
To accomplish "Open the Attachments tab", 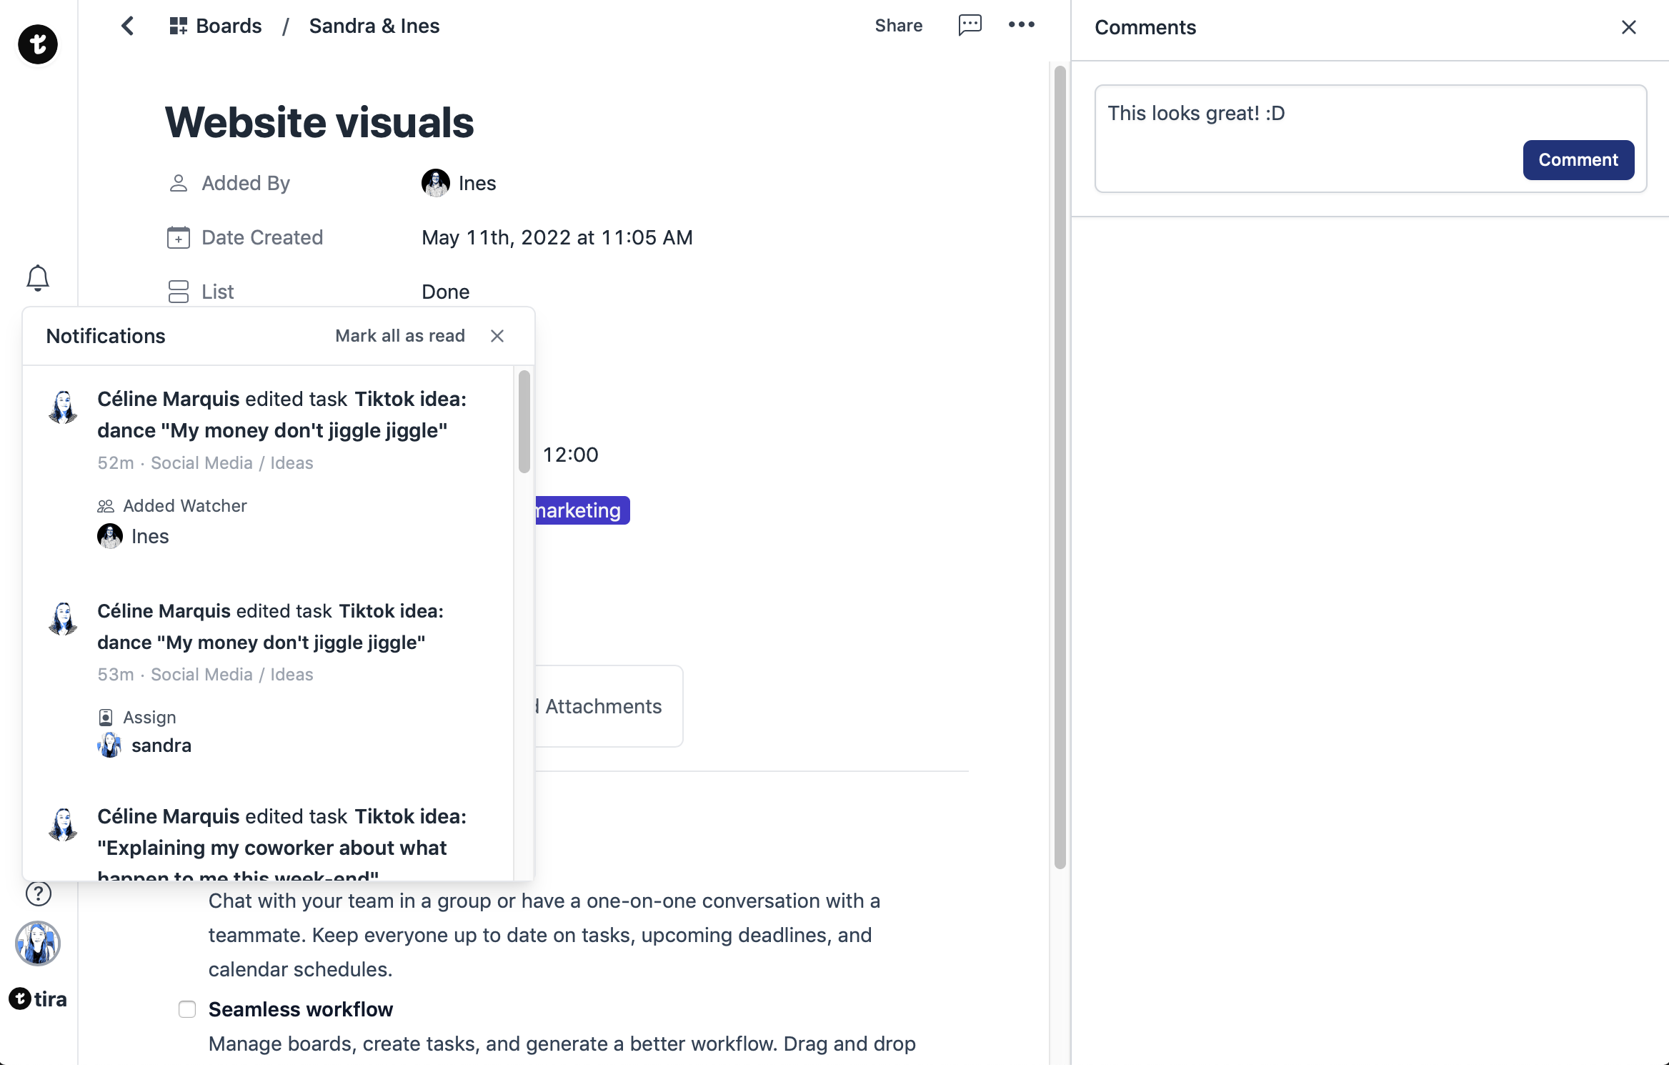I will (603, 706).
